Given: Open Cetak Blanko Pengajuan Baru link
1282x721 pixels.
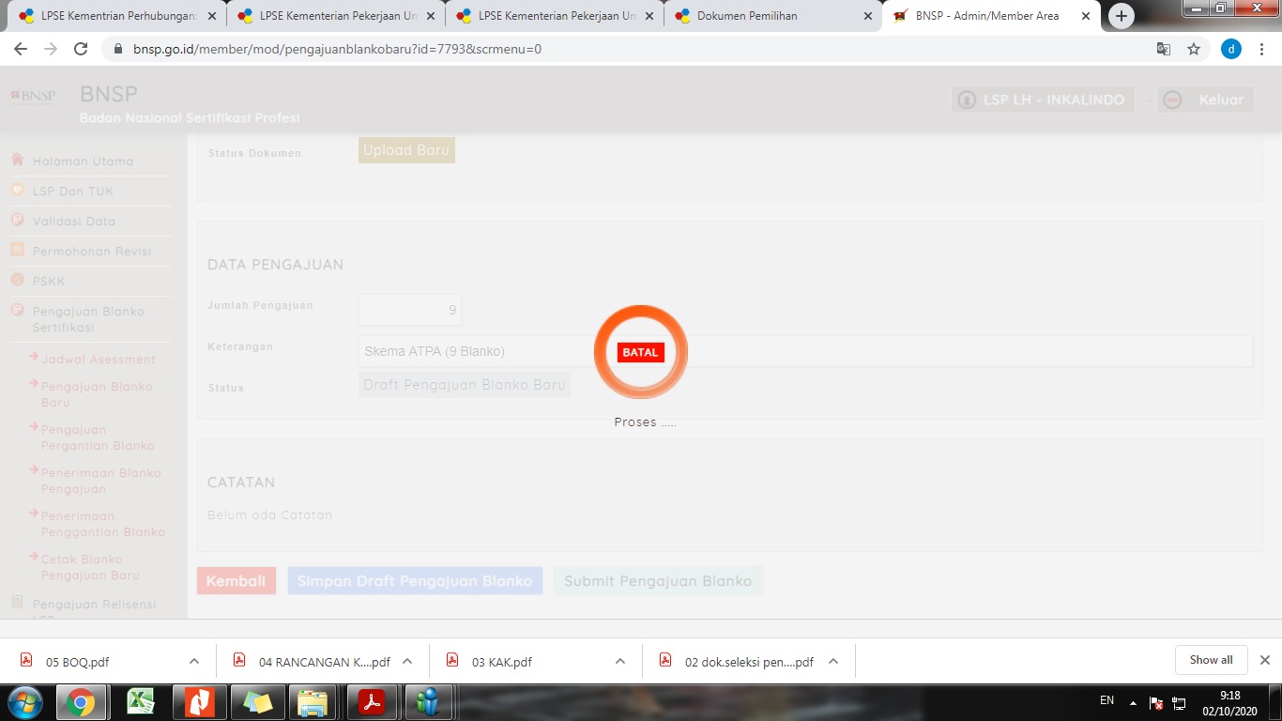Looking at the screenshot, I should pyautogui.click(x=90, y=567).
